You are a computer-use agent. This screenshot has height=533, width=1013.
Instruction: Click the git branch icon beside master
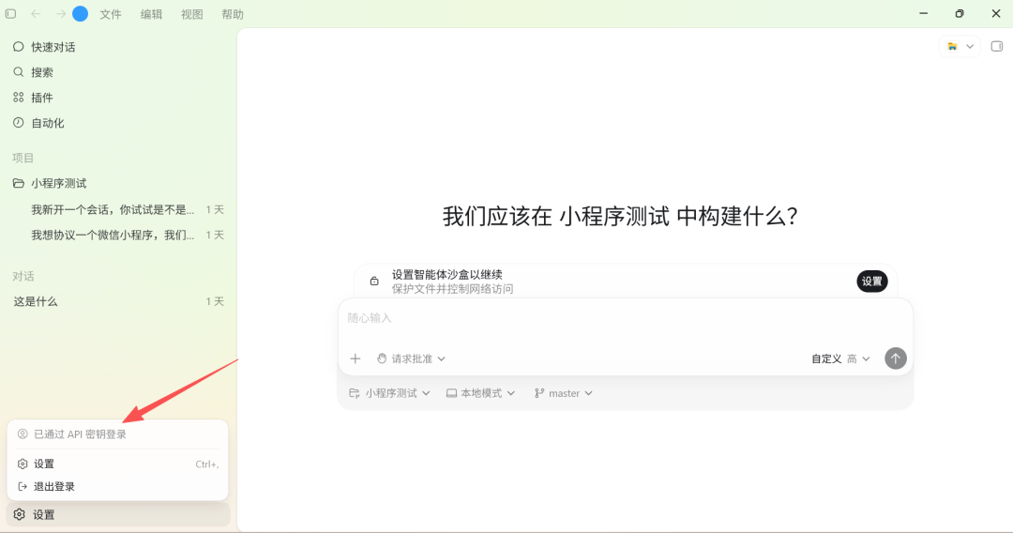point(539,393)
